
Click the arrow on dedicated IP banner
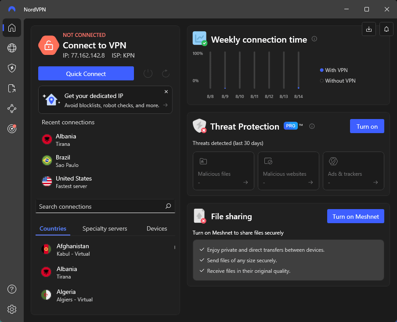[x=165, y=105]
